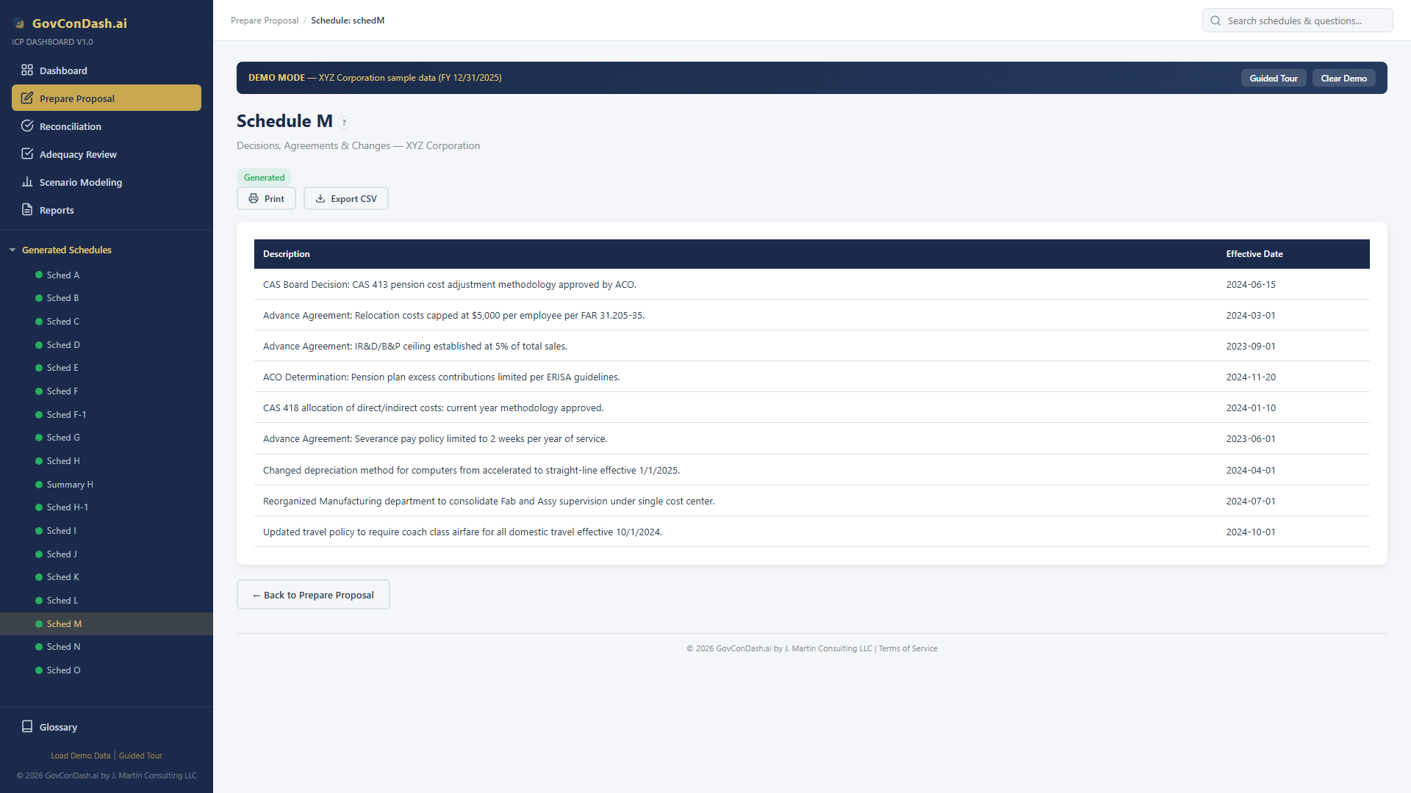Open the Glossary book icon
Viewport: 1411px width, 793px height.
(28, 726)
